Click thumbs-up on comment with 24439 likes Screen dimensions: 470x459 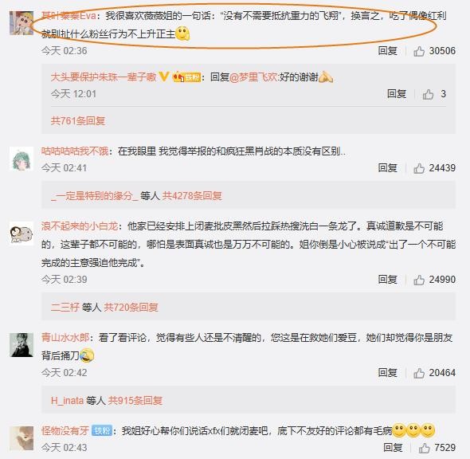[419, 168]
